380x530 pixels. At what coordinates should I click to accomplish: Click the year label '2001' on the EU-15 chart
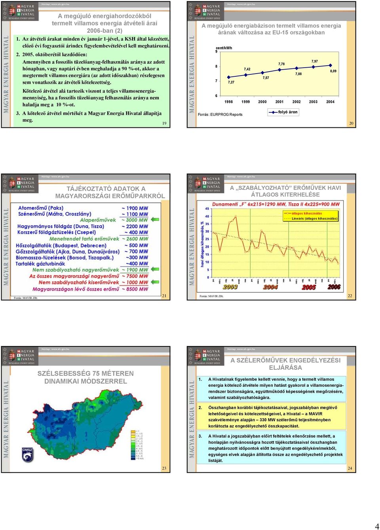279,102
